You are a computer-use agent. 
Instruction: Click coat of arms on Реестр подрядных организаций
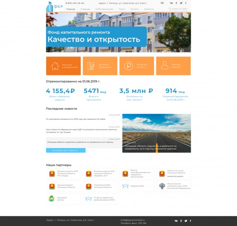pyautogui.click(x=125, y=174)
